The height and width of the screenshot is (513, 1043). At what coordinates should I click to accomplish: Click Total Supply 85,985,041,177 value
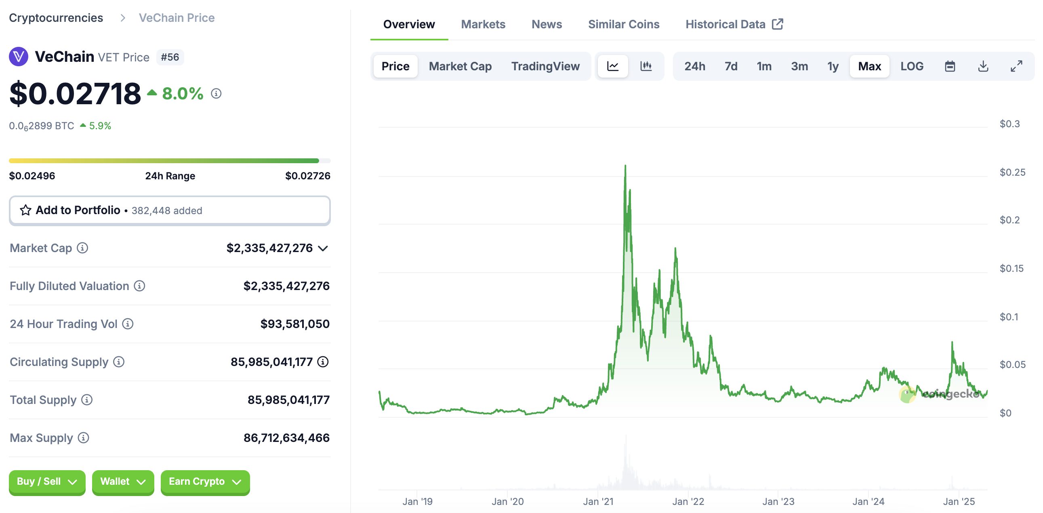tap(288, 399)
